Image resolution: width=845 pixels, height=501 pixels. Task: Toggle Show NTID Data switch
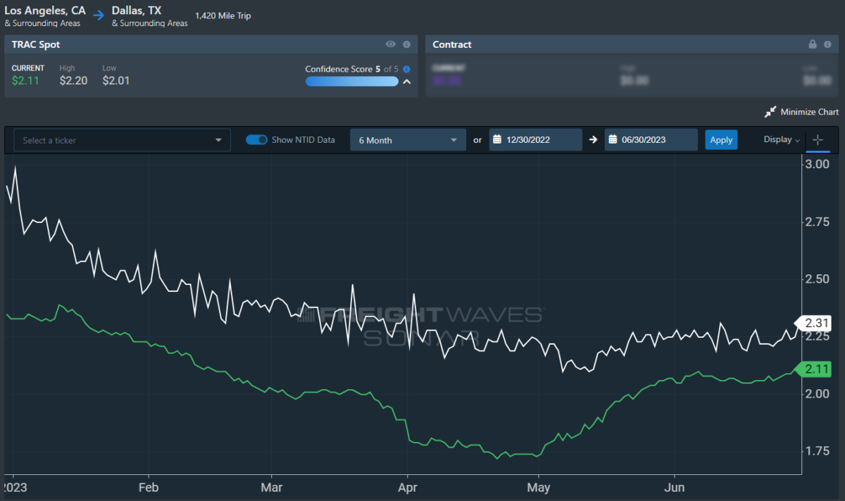click(x=256, y=140)
